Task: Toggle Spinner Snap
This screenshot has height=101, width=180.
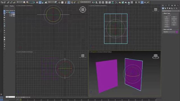Action: (75, 3)
